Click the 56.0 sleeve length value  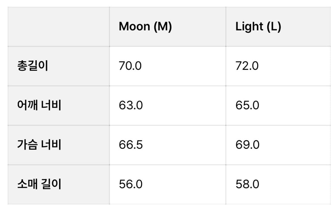click(x=130, y=184)
